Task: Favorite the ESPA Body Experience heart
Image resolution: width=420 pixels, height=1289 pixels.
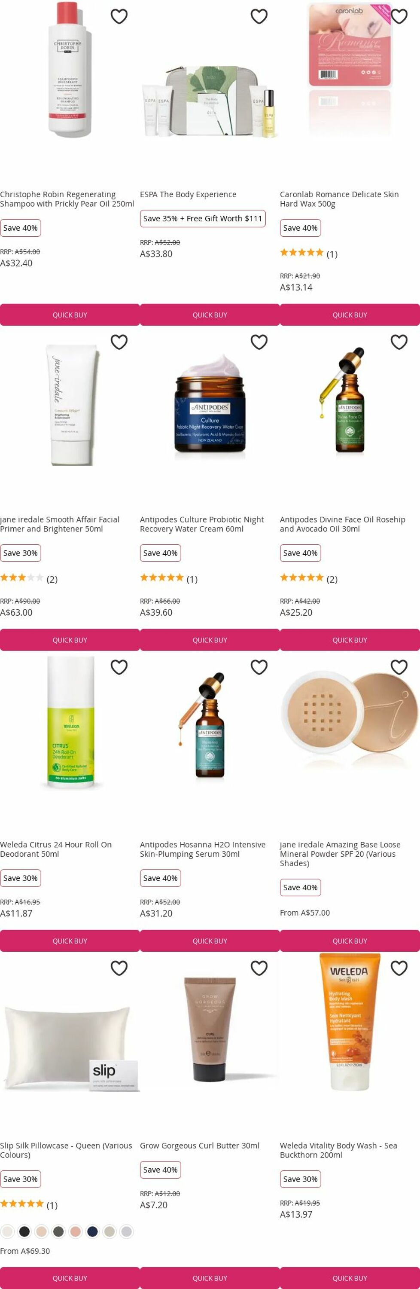Action: pos(259,16)
